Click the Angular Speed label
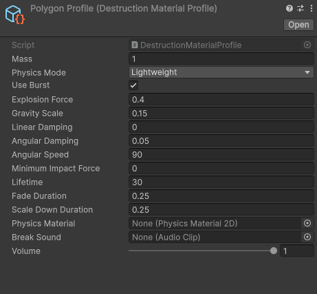317x294 pixels. (x=40, y=155)
